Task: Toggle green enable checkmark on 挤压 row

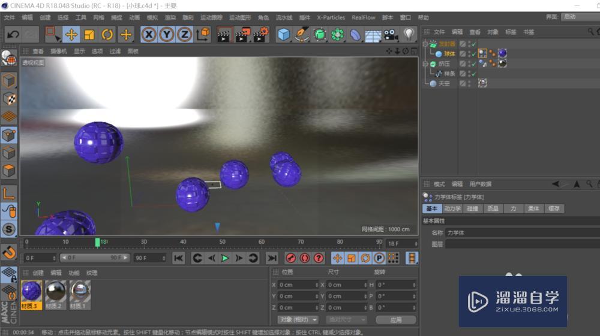Action: (x=474, y=63)
